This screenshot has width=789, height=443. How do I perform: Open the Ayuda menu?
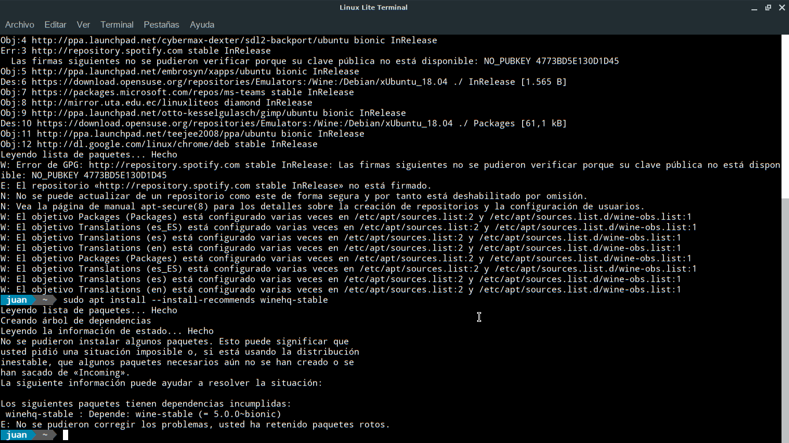[202, 25]
